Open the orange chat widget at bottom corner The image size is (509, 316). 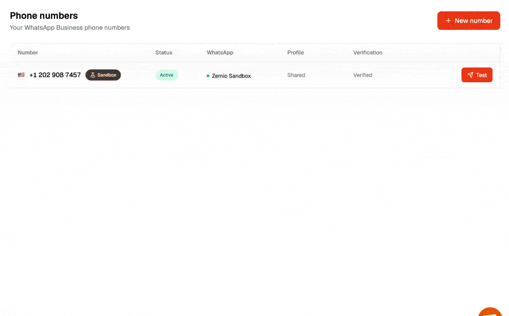(x=491, y=312)
